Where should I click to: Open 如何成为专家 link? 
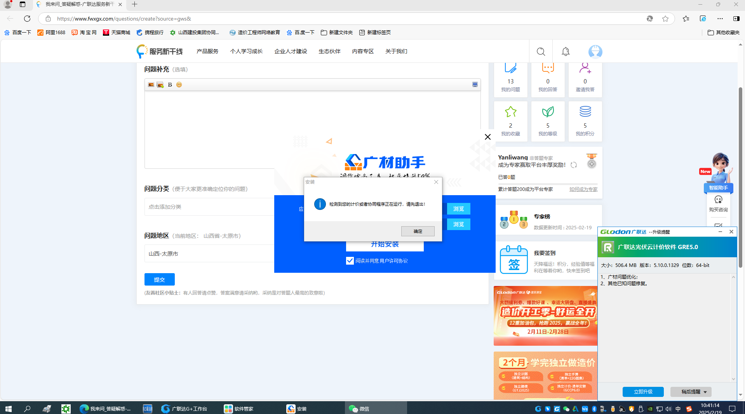(583, 189)
